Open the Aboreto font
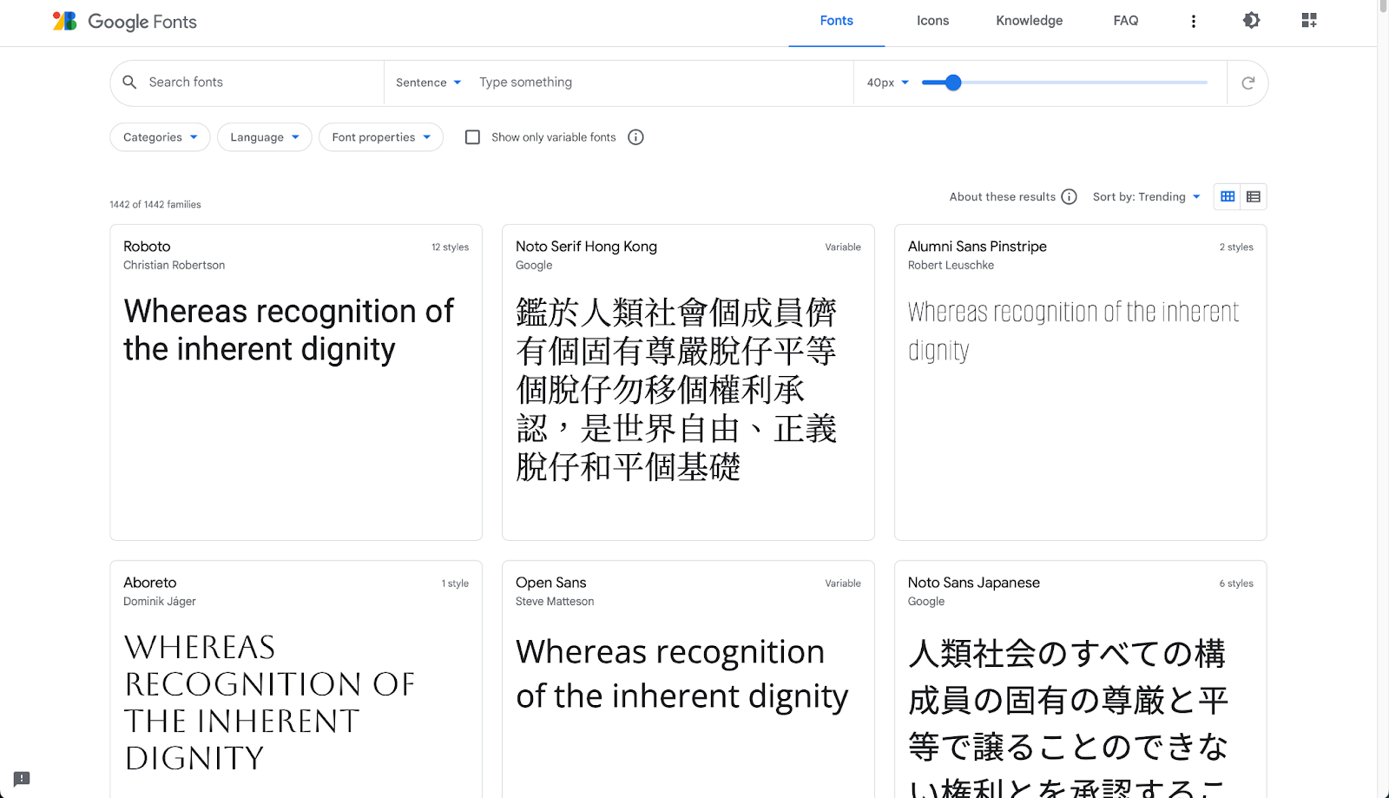1389x798 pixels. tap(149, 583)
